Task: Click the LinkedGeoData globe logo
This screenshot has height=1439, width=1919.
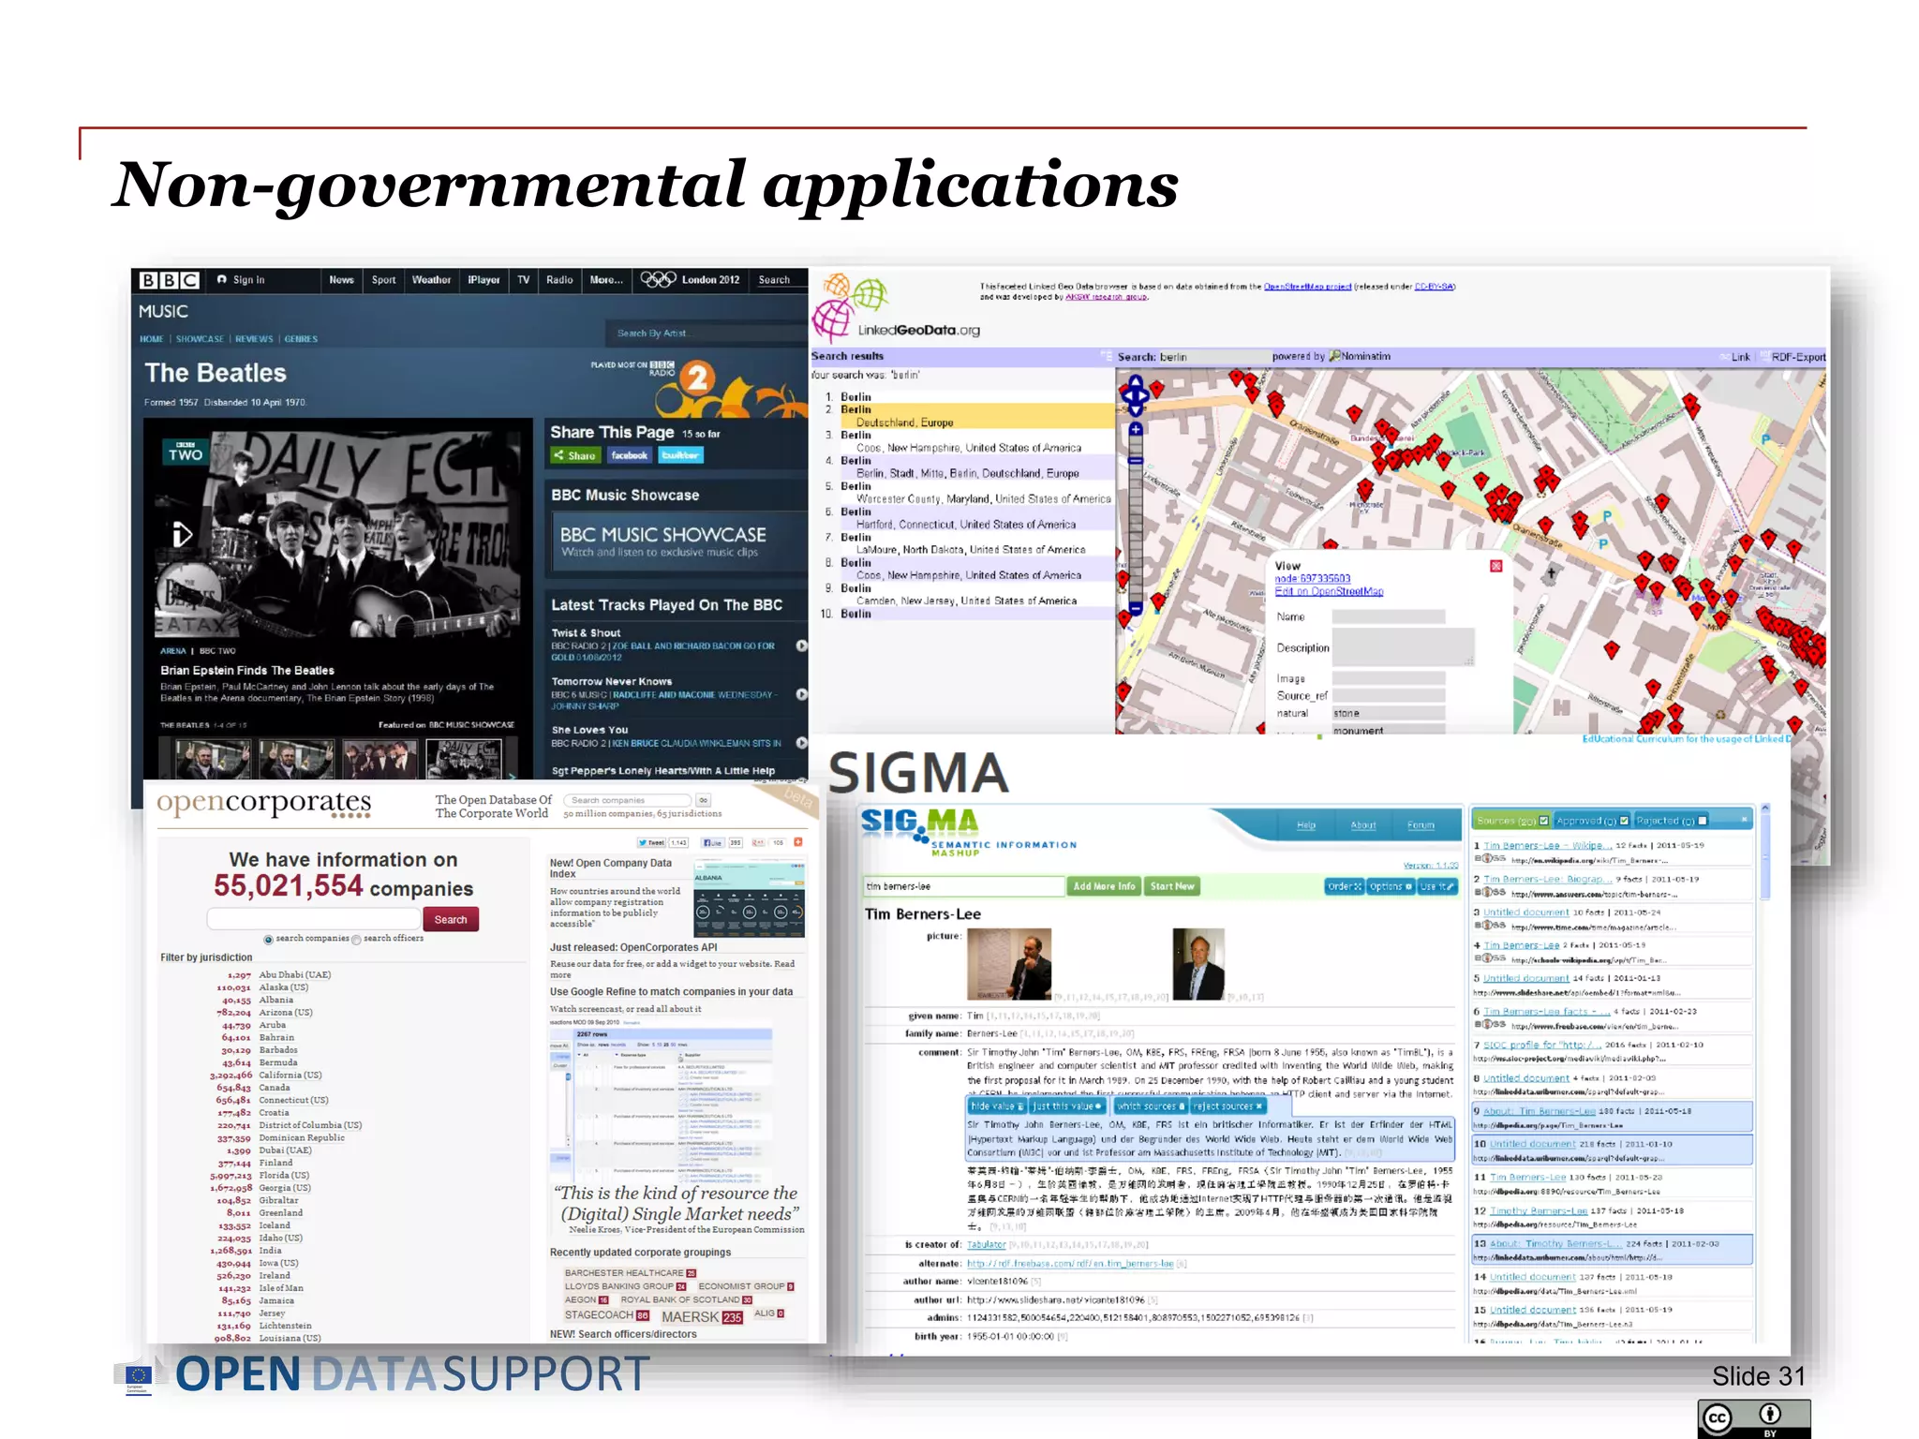Action: 849,306
